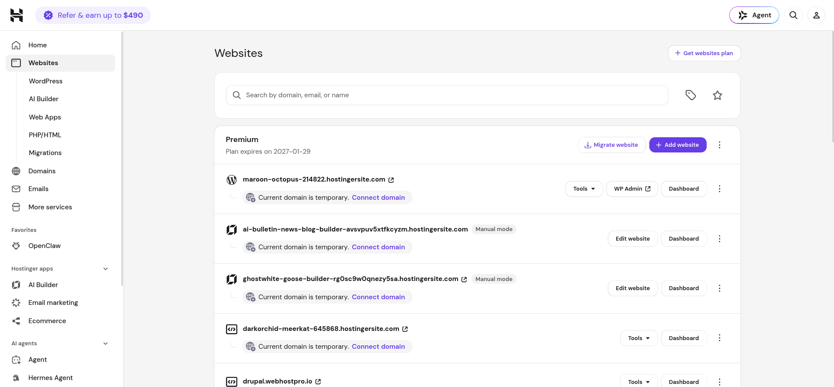Click Get websites plan
Image resolution: width=834 pixels, height=387 pixels.
704,53
